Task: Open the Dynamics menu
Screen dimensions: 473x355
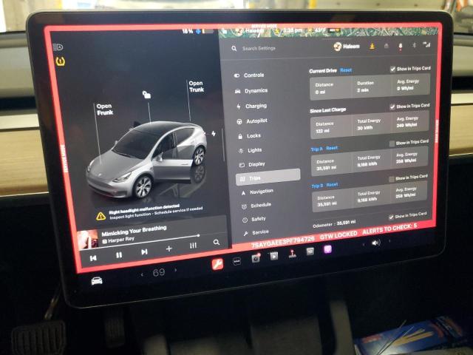Action: pyautogui.click(x=251, y=90)
